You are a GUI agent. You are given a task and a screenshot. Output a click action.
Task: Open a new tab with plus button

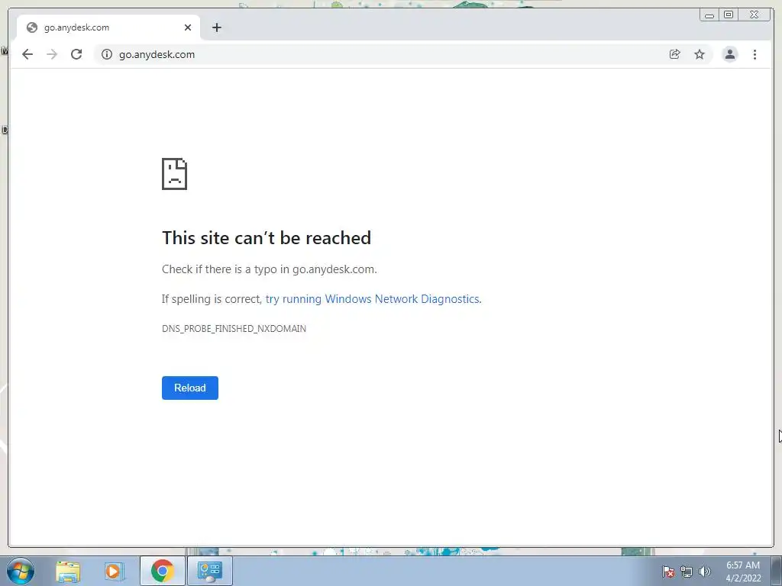216,27
